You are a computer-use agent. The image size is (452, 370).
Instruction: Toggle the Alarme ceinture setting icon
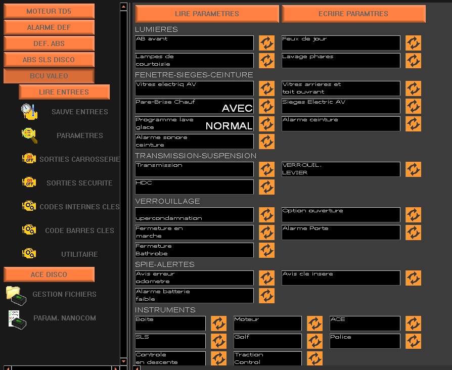[413, 124]
